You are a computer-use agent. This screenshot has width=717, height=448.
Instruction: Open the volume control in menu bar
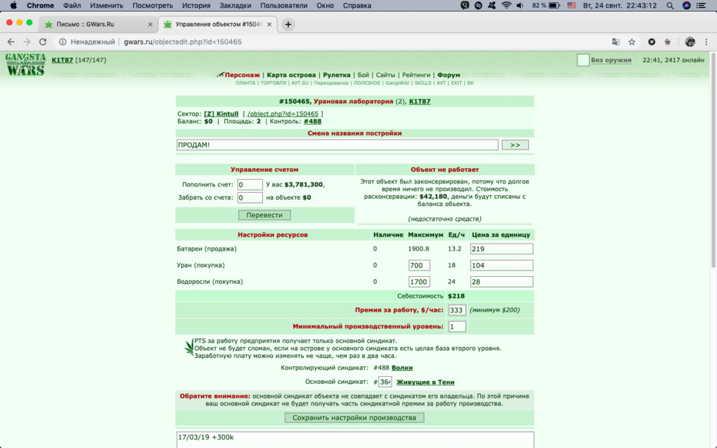click(x=520, y=5)
